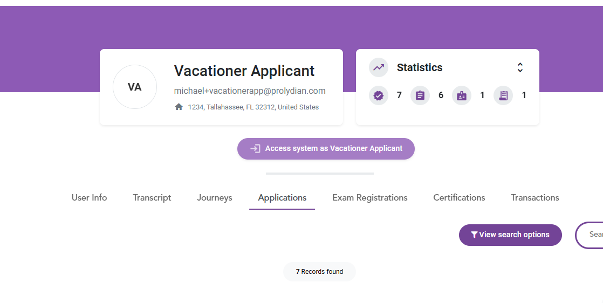Click the receipt icon in Statistics
The height and width of the screenshot is (303, 603).
click(x=503, y=95)
